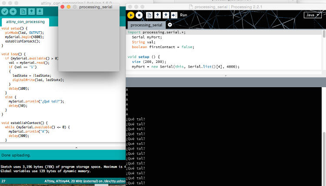Image resolution: width=326 pixels, height=186 pixels.
Task: Click the Processing Export Application icon
Action: click(x=174, y=15)
